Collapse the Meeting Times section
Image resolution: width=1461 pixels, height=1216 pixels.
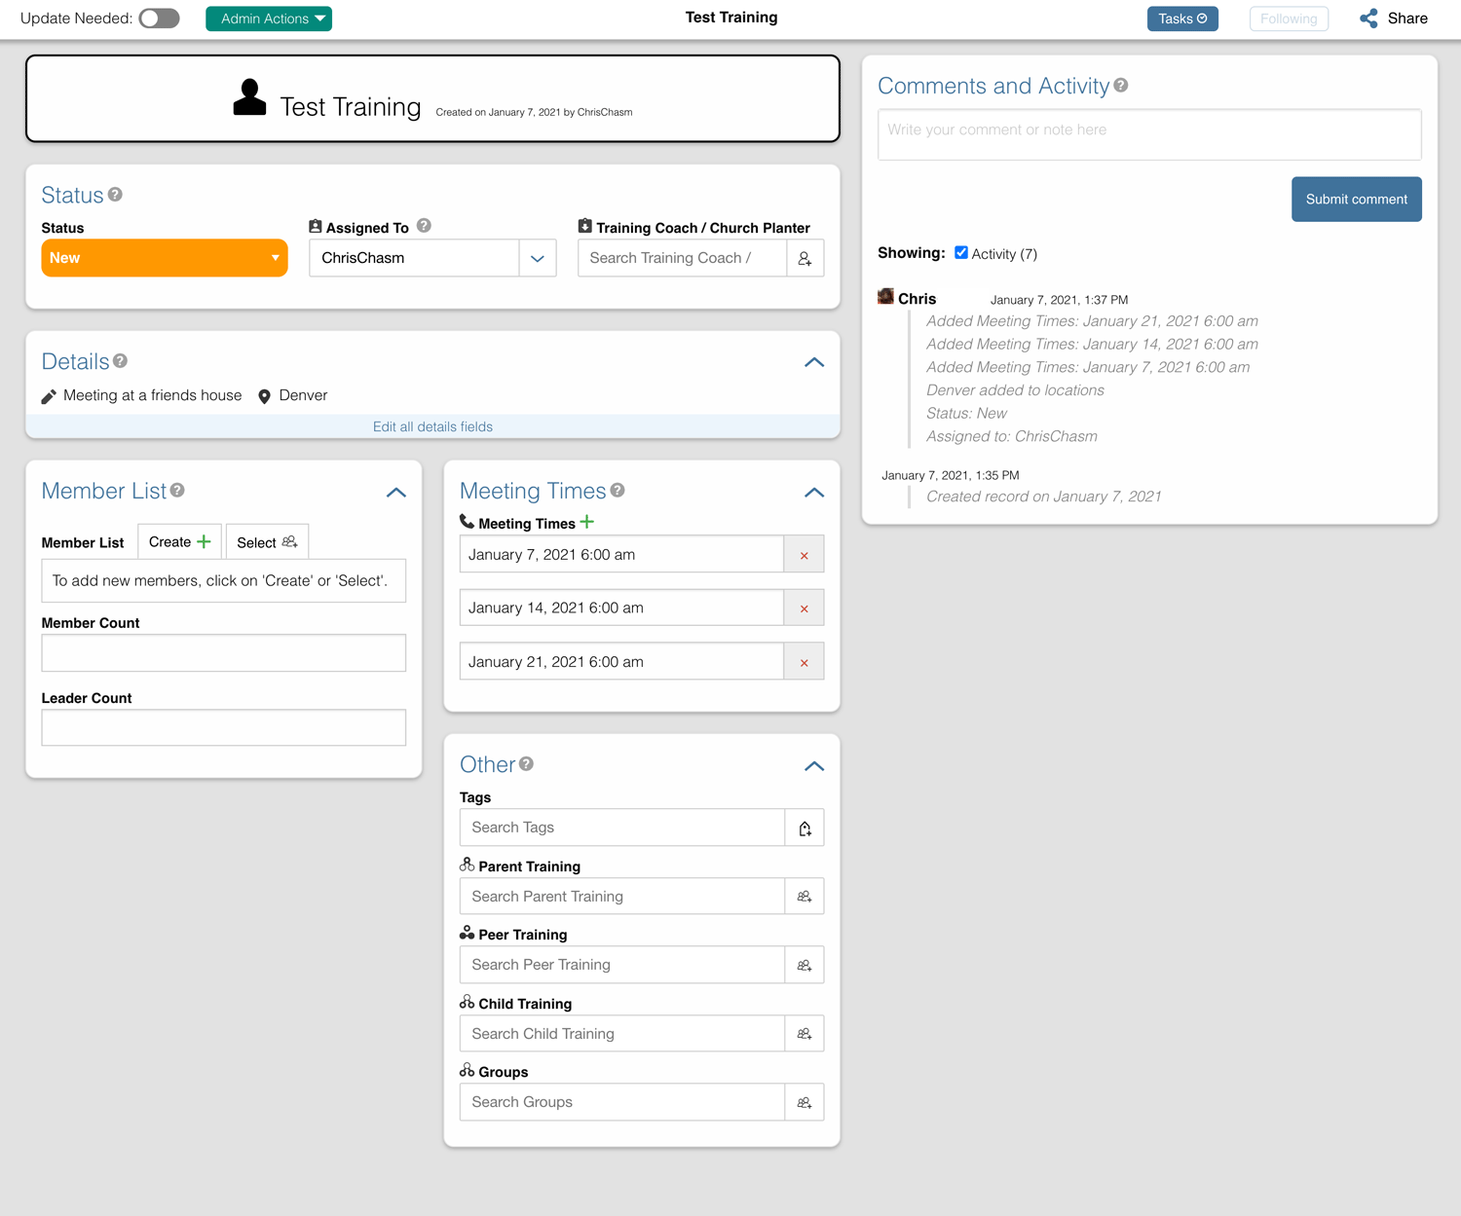(x=813, y=492)
